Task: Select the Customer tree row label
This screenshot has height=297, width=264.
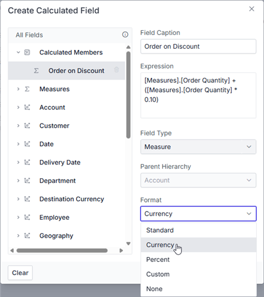Action: (x=55, y=125)
